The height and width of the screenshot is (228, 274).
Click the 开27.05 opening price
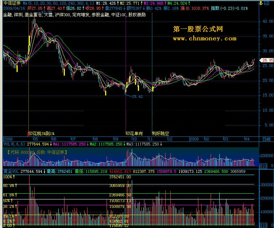click(x=36, y=8)
